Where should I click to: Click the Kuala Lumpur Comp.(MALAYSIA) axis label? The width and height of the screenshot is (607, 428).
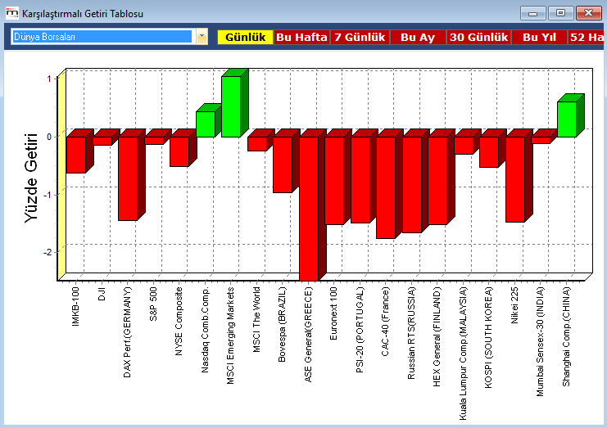[463, 354]
